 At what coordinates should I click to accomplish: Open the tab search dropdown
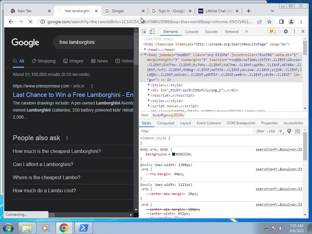coord(272,11)
